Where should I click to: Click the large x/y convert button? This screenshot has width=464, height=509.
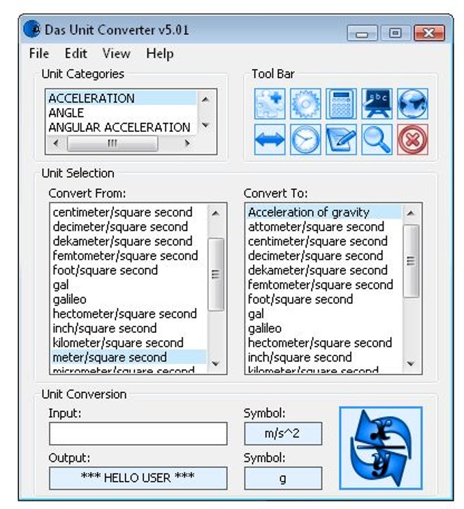pos(381,448)
